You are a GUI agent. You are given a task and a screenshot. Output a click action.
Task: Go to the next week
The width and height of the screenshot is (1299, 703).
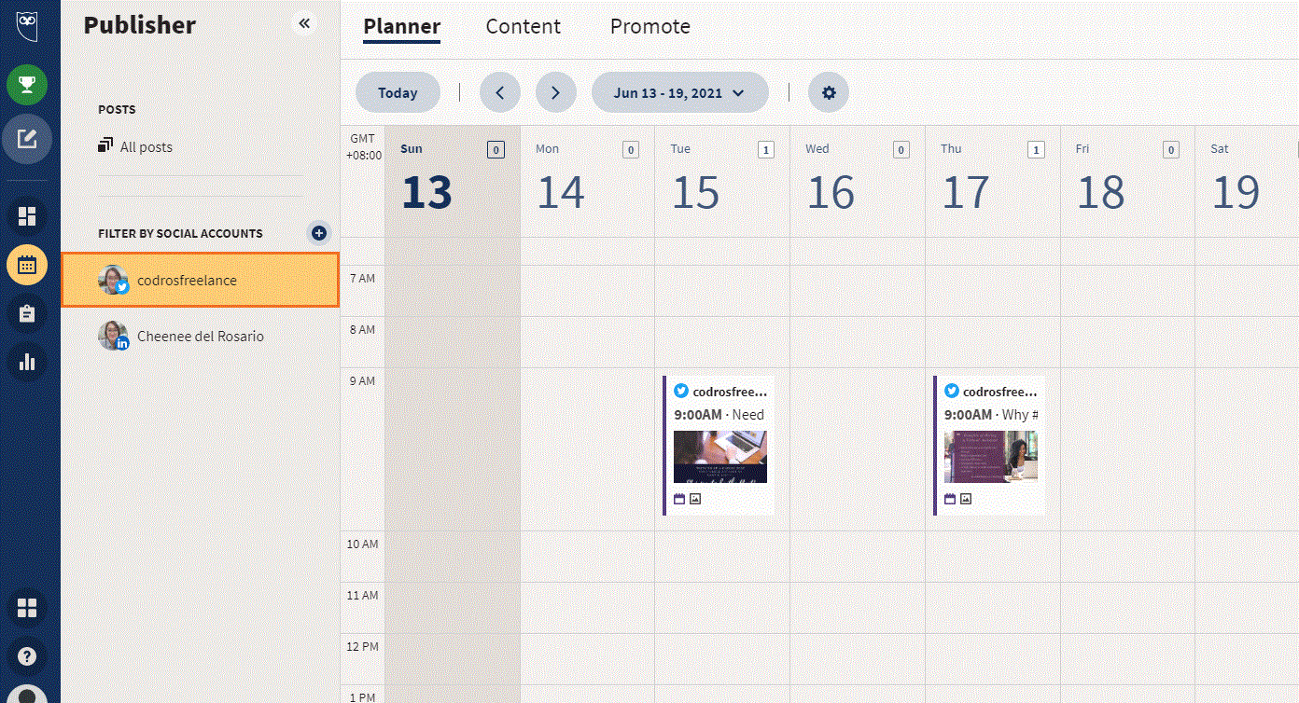click(x=556, y=92)
